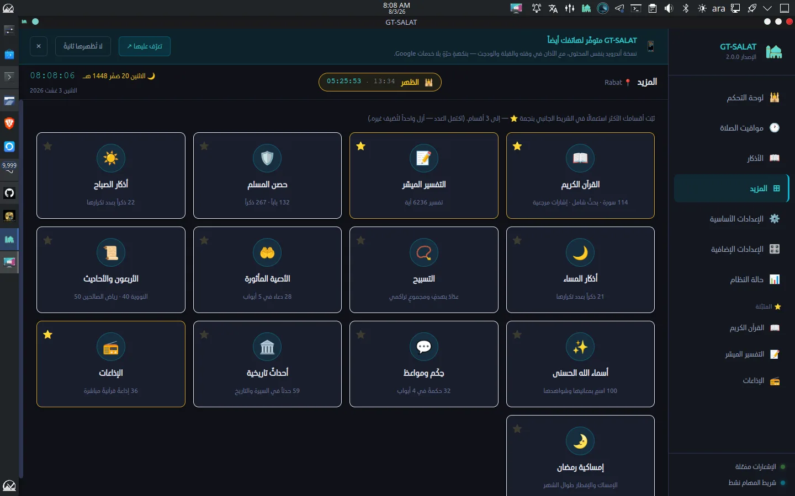Dismiss the banner with the × button
The width and height of the screenshot is (795, 496).
pyautogui.click(x=39, y=46)
